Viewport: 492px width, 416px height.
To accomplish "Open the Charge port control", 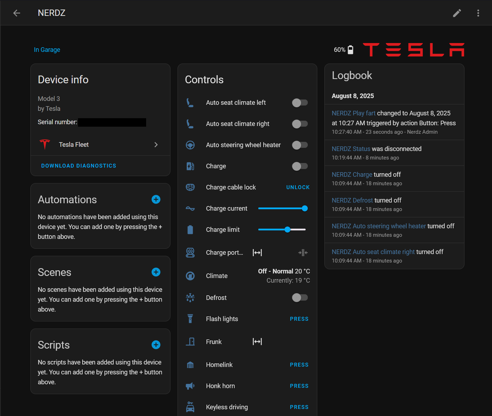I will pos(257,252).
